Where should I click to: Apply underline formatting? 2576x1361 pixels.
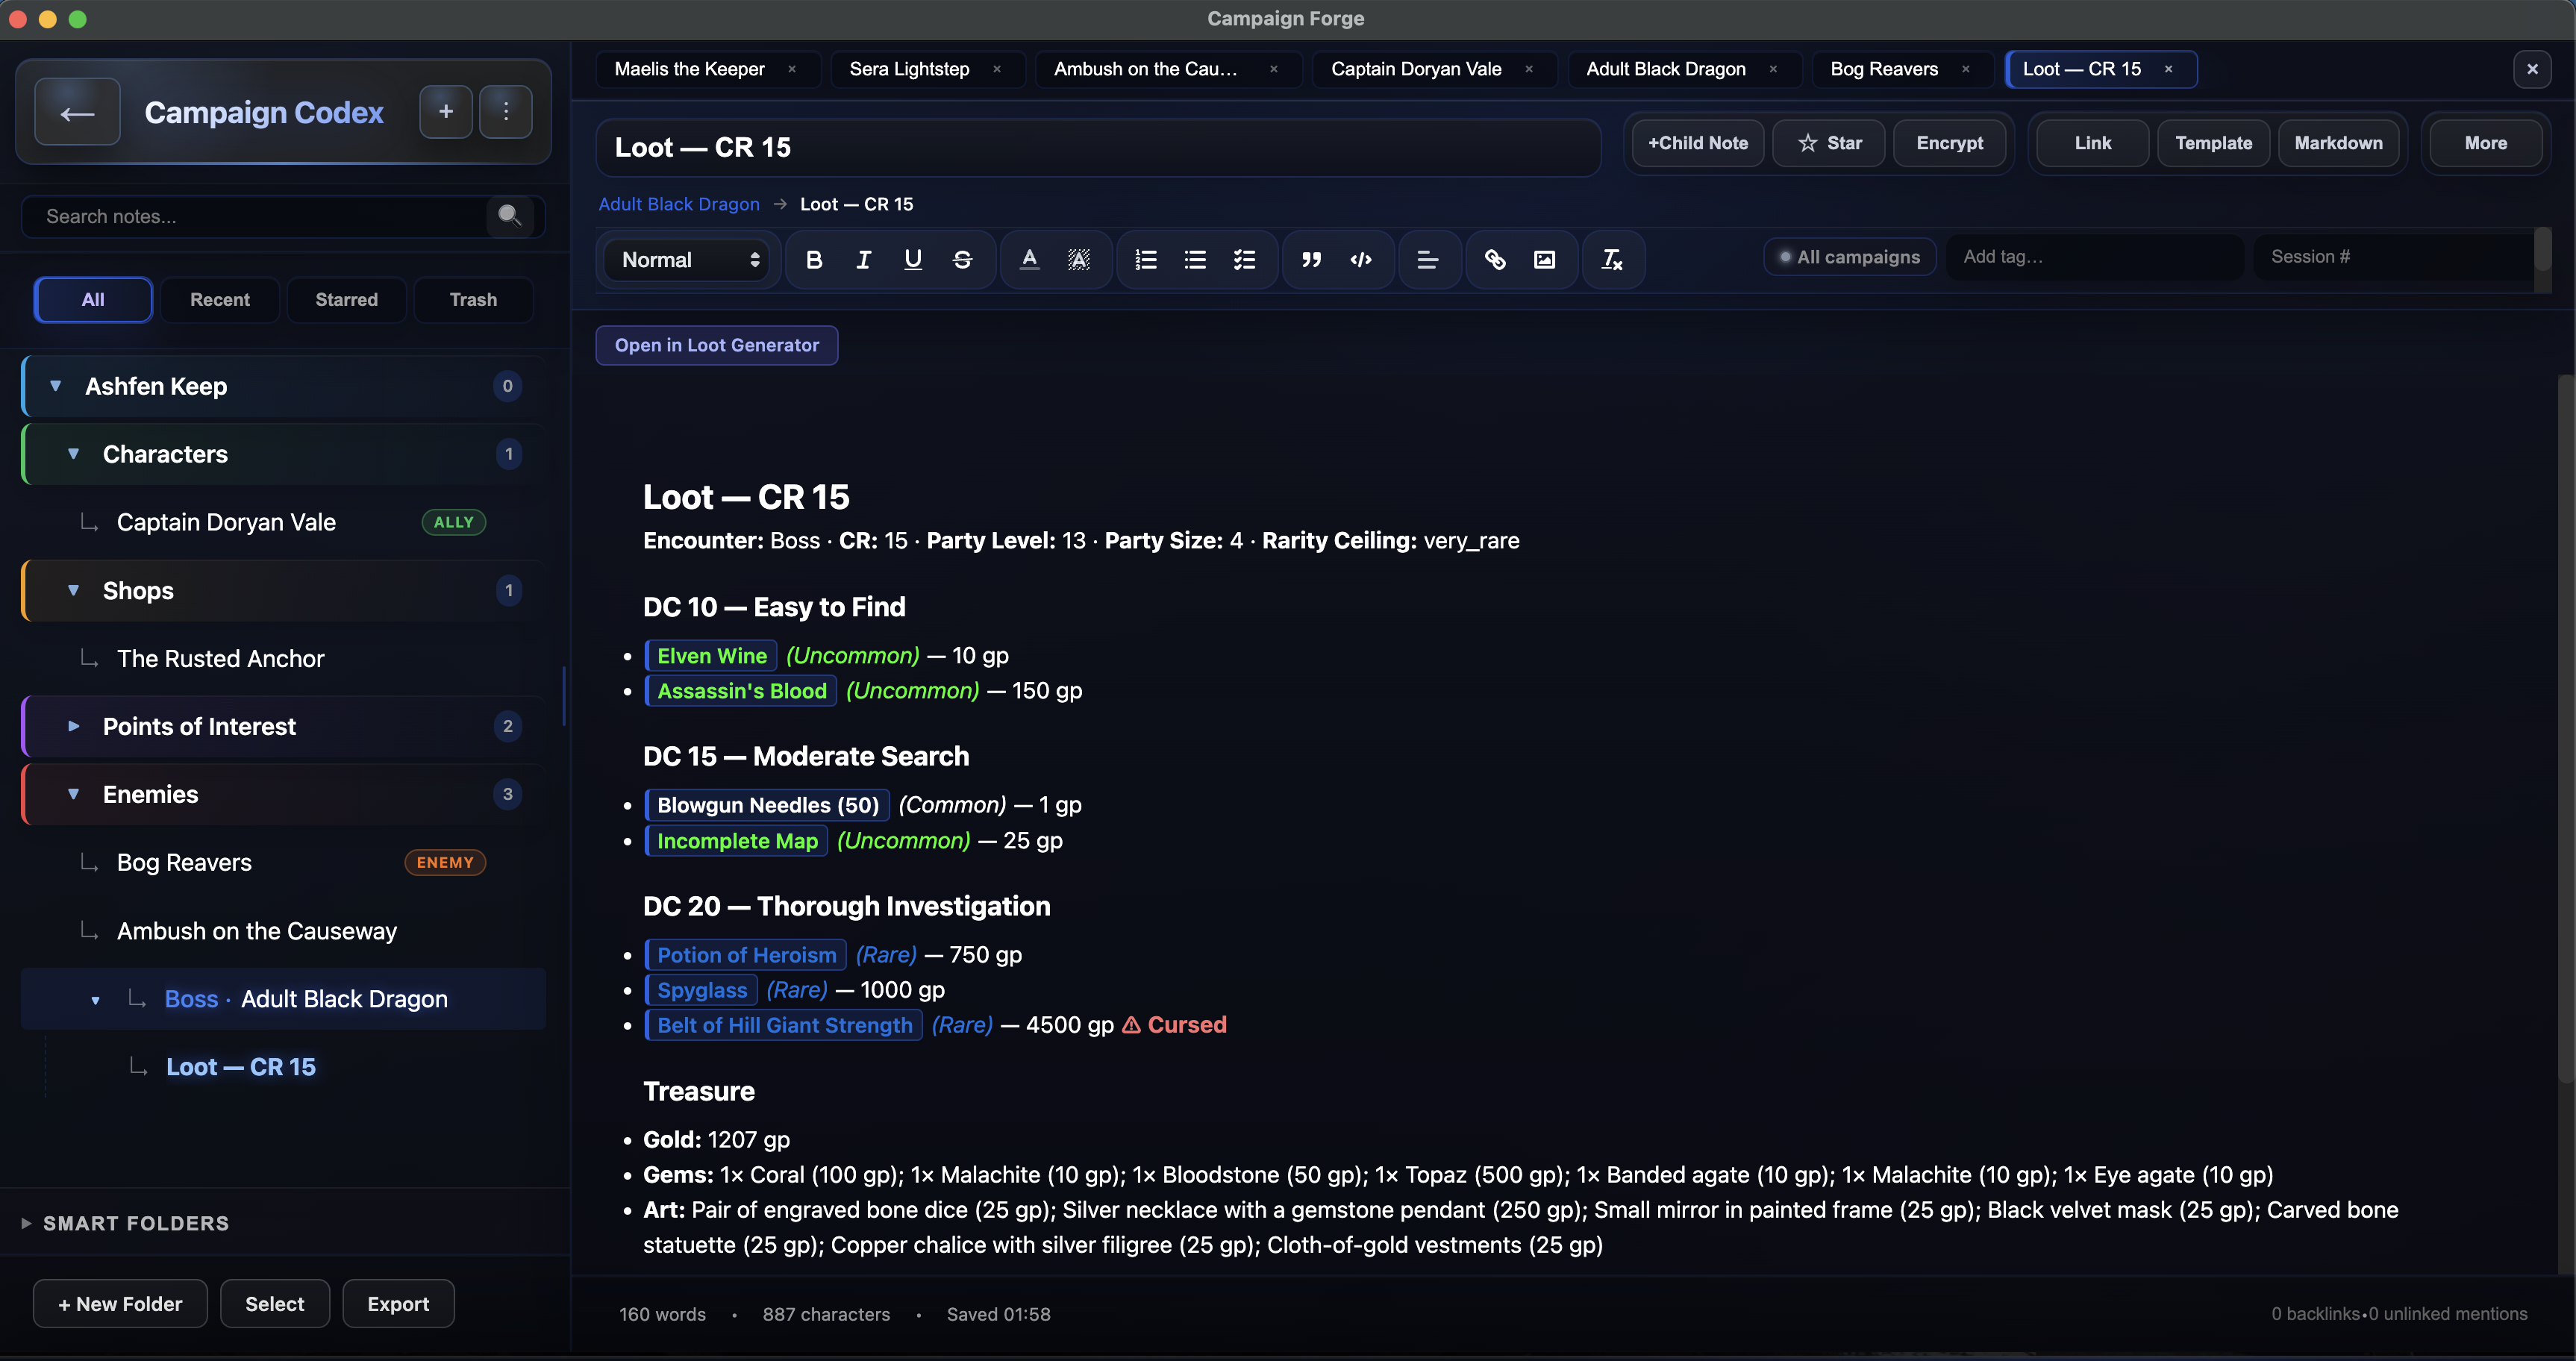point(913,260)
